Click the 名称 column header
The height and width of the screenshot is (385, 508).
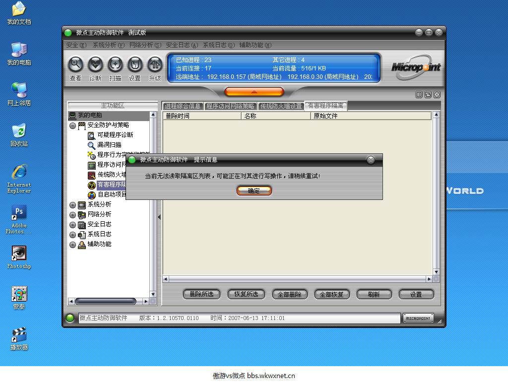point(276,116)
